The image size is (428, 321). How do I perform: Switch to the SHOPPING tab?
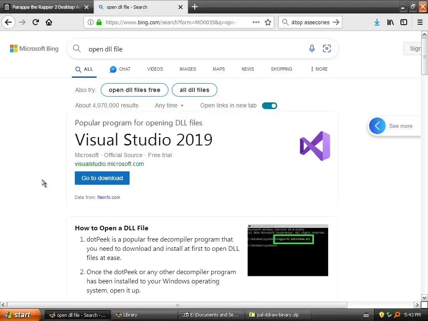pyautogui.click(x=281, y=69)
